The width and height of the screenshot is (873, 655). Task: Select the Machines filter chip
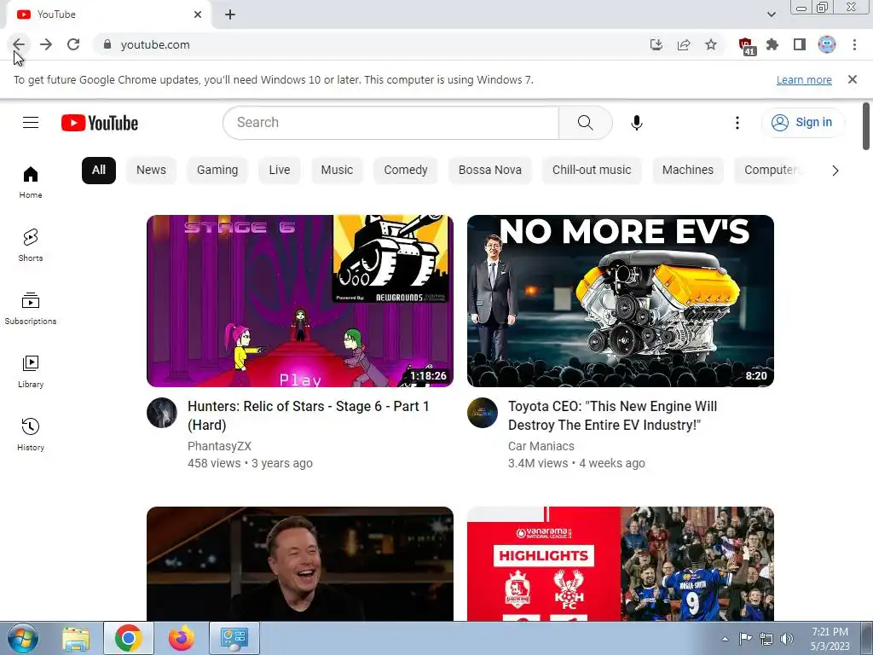[688, 170]
